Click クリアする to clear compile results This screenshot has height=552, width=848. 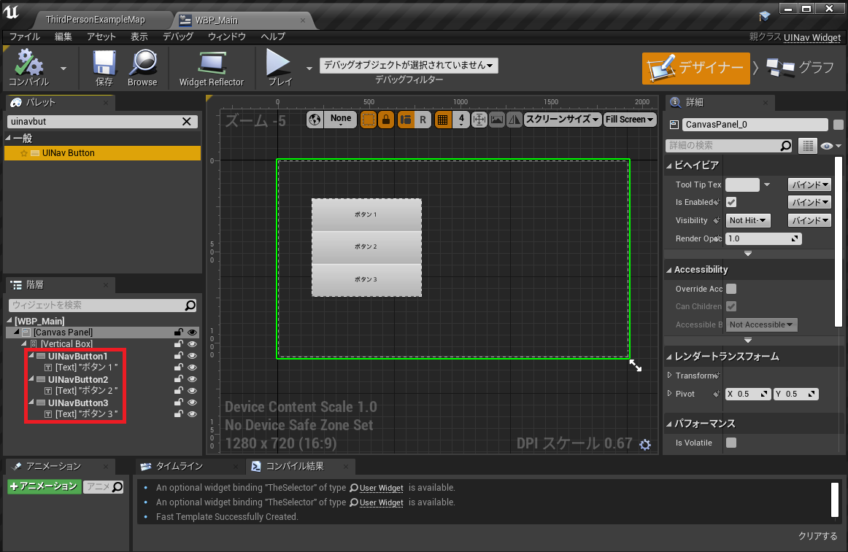[817, 536]
